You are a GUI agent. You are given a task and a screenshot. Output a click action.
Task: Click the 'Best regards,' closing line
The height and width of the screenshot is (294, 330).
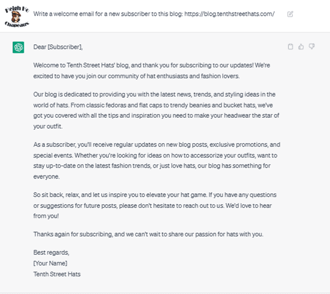51,253
